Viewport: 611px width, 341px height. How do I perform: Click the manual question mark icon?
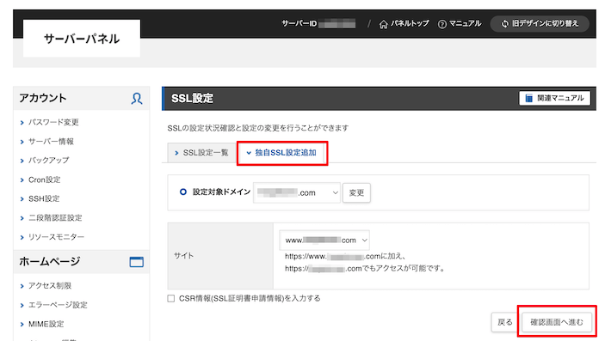click(441, 25)
